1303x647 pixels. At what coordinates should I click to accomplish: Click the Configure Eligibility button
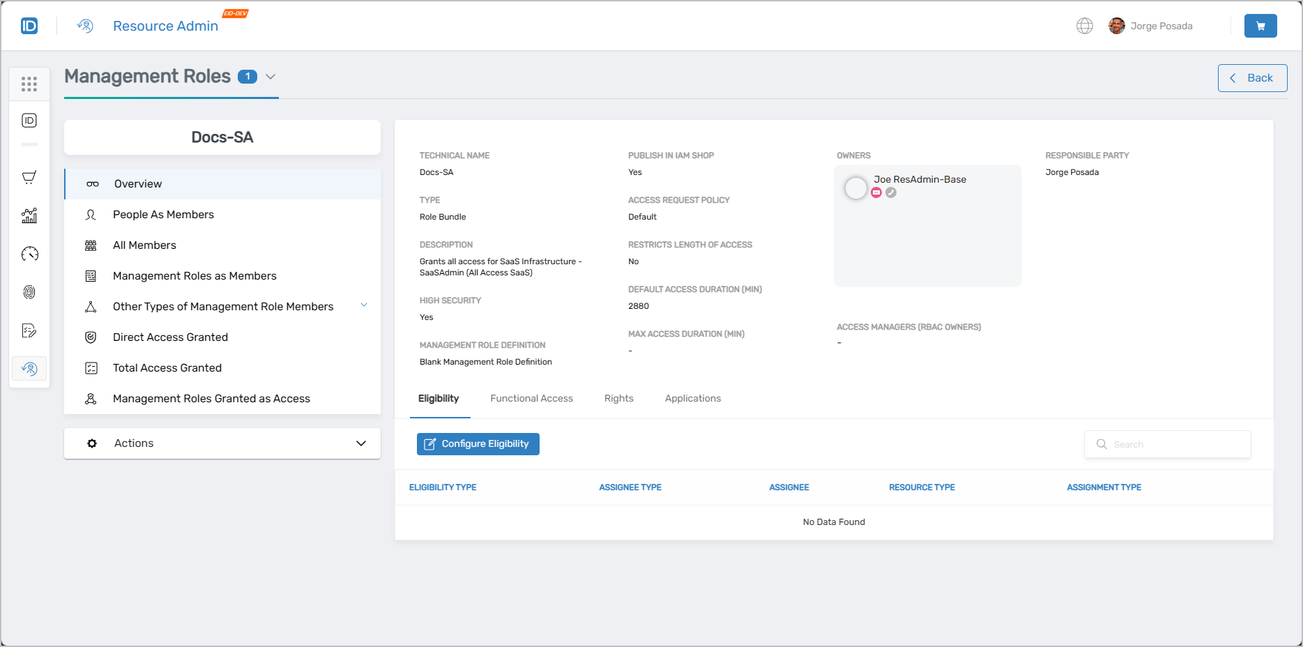click(x=478, y=443)
